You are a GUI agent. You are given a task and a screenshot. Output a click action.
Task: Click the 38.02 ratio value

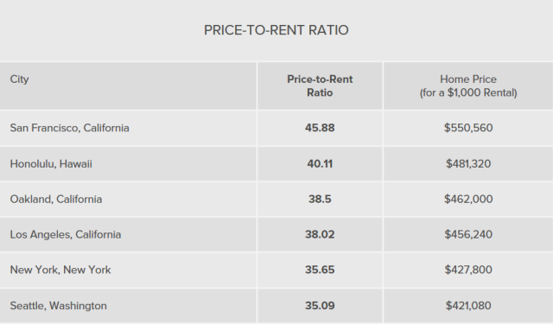(x=320, y=234)
